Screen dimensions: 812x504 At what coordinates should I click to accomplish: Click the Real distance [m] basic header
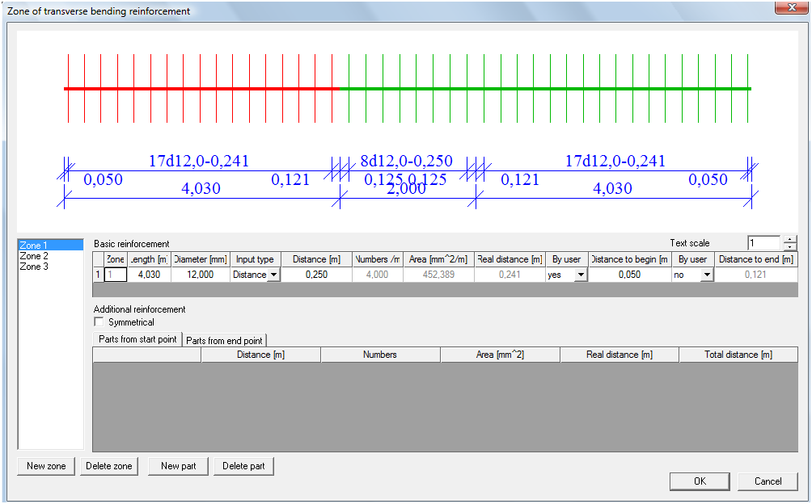click(510, 259)
